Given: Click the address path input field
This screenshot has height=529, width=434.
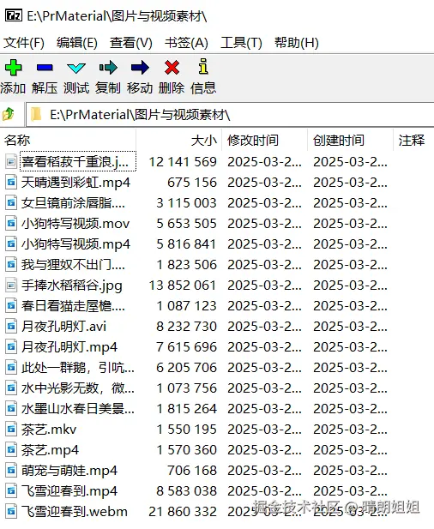Looking at the screenshot, I should (230, 115).
